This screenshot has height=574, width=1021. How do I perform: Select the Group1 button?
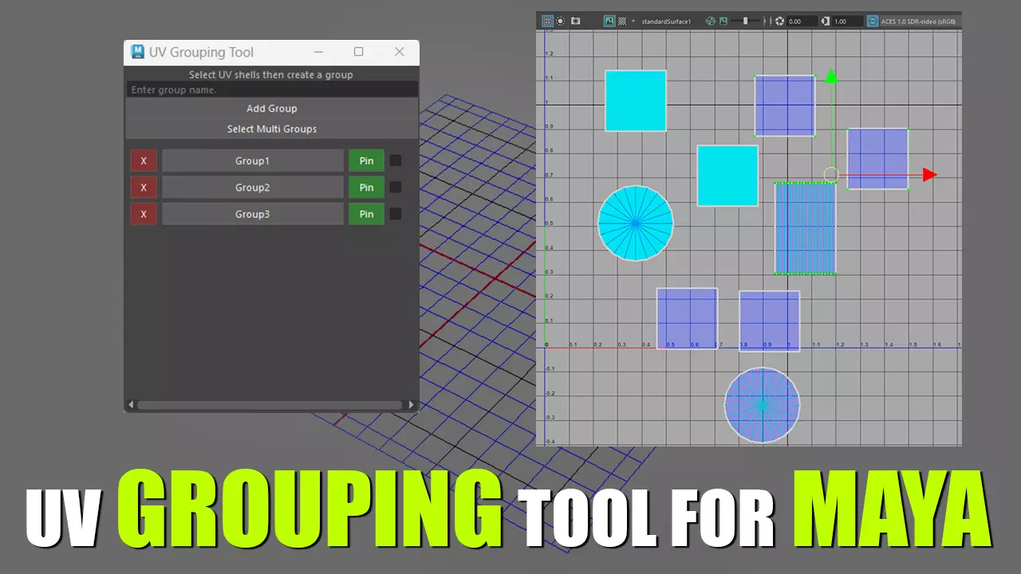point(253,161)
